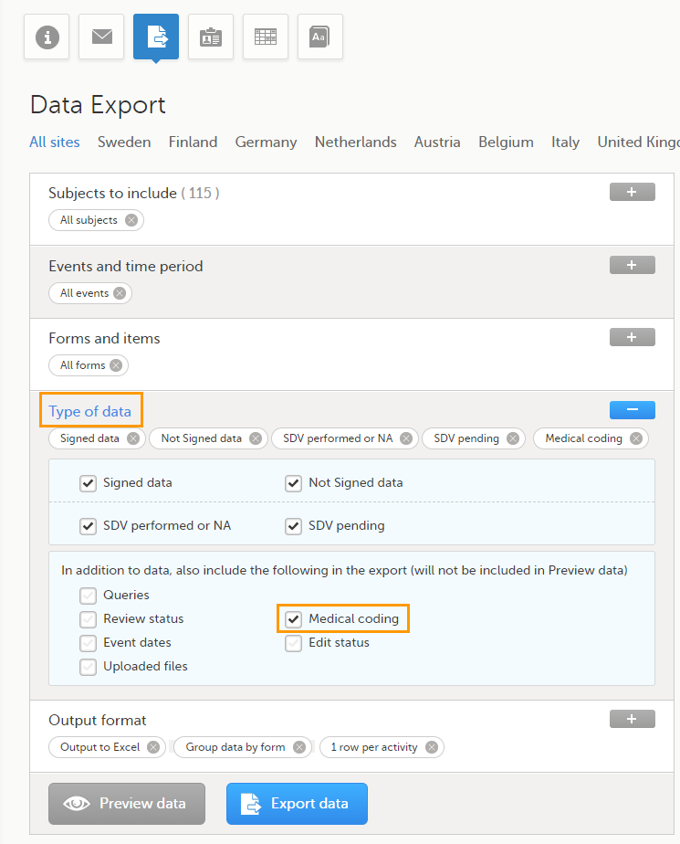Select the Netherlands site tab
Screen dimensions: 680x844
[x=355, y=142]
